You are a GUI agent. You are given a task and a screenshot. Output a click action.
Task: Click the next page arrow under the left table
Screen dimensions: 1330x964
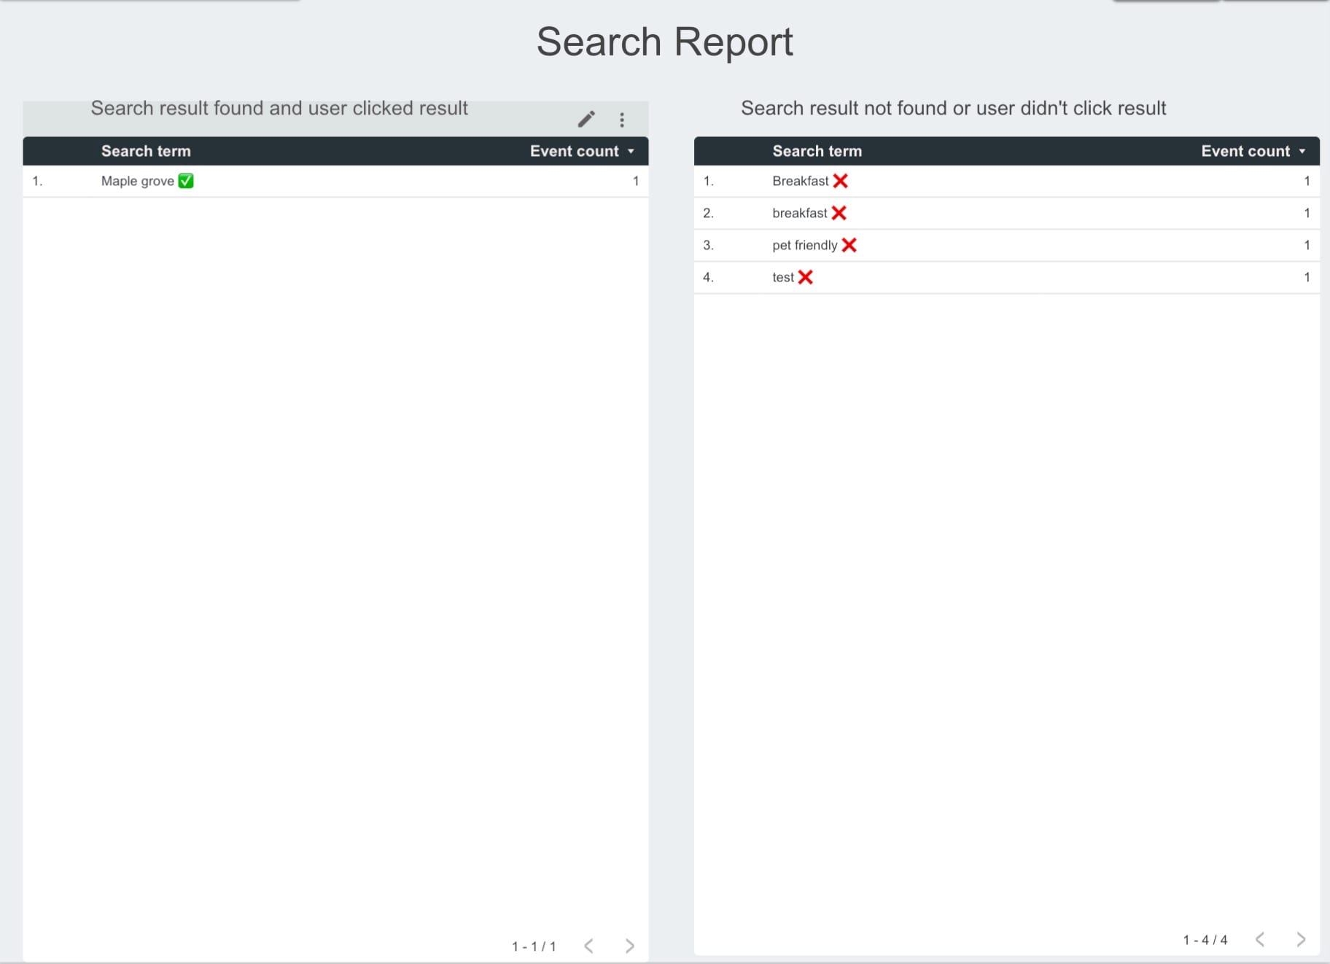pos(630,945)
